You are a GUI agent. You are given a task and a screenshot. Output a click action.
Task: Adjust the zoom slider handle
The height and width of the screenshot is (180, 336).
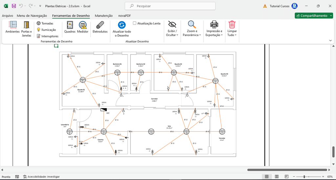point(304,177)
